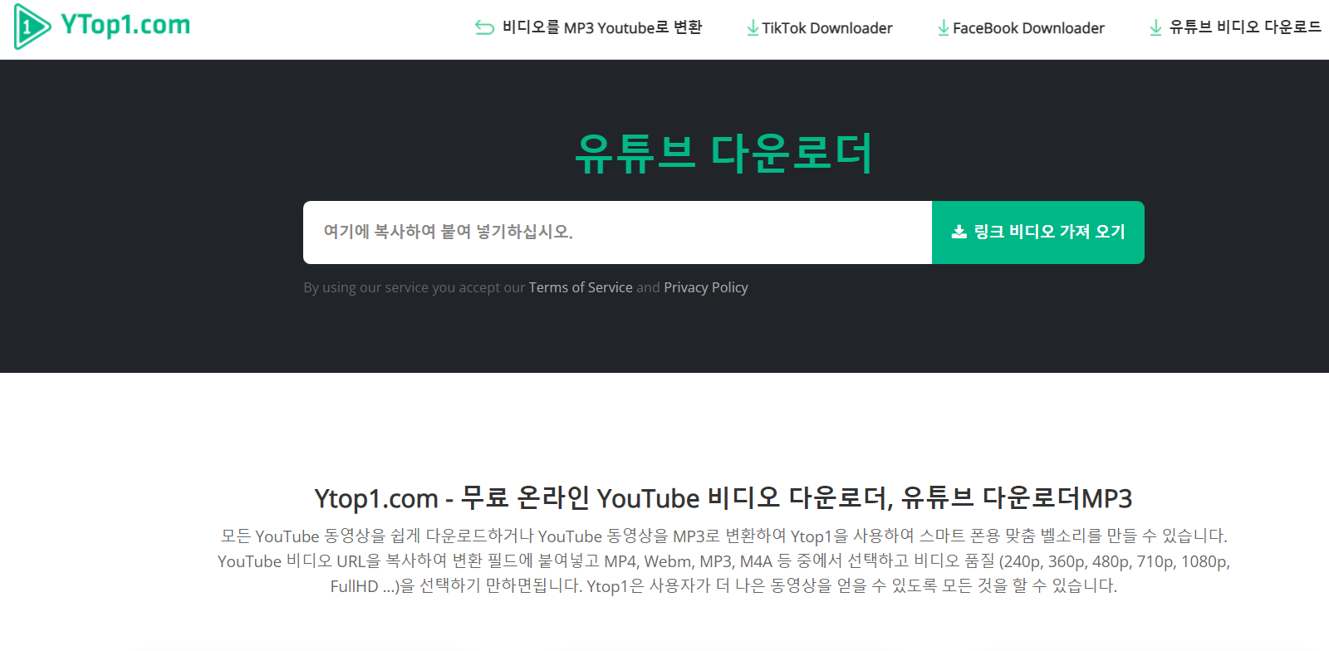Click the 유튜브 다운로더 green heading

click(723, 154)
